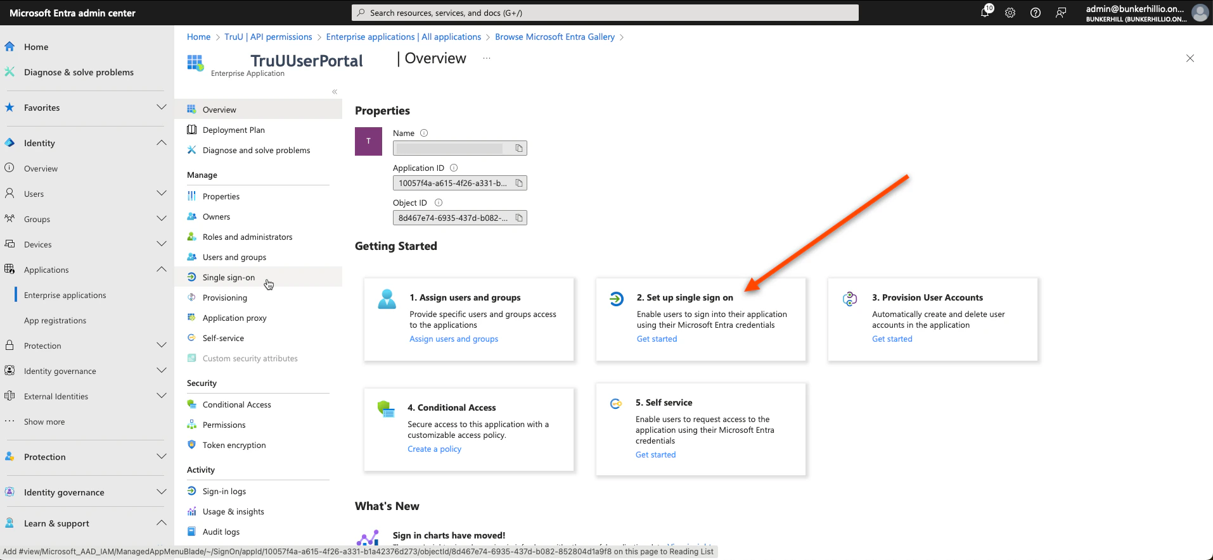Click the Assign users and groups link
This screenshot has width=1213, height=560.
pos(454,339)
